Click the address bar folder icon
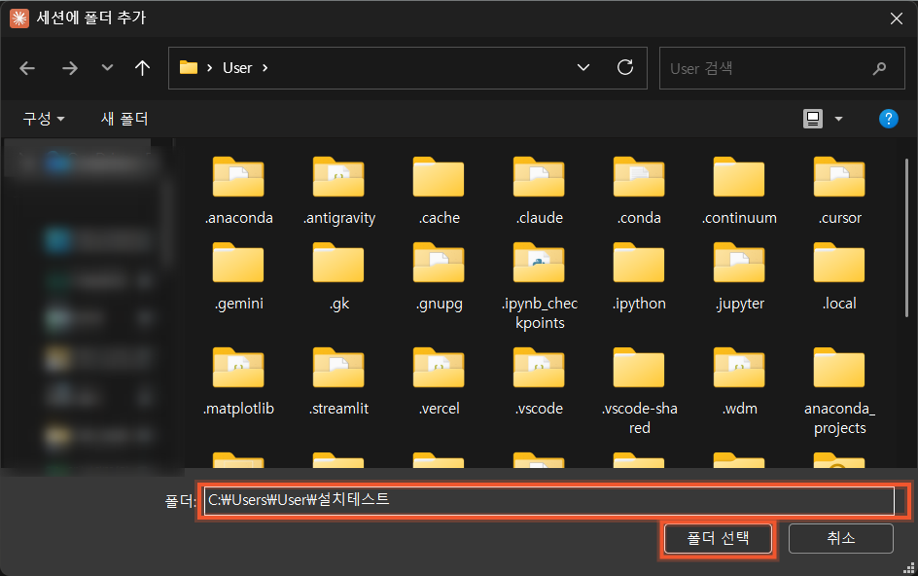 click(188, 67)
